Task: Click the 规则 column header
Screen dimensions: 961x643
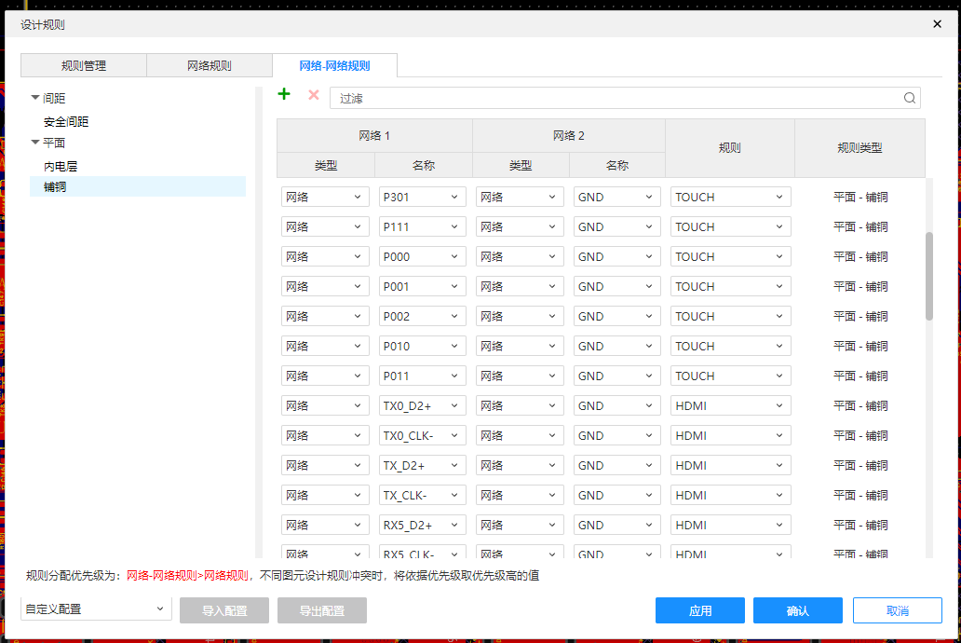Action: tap(730, 148)
